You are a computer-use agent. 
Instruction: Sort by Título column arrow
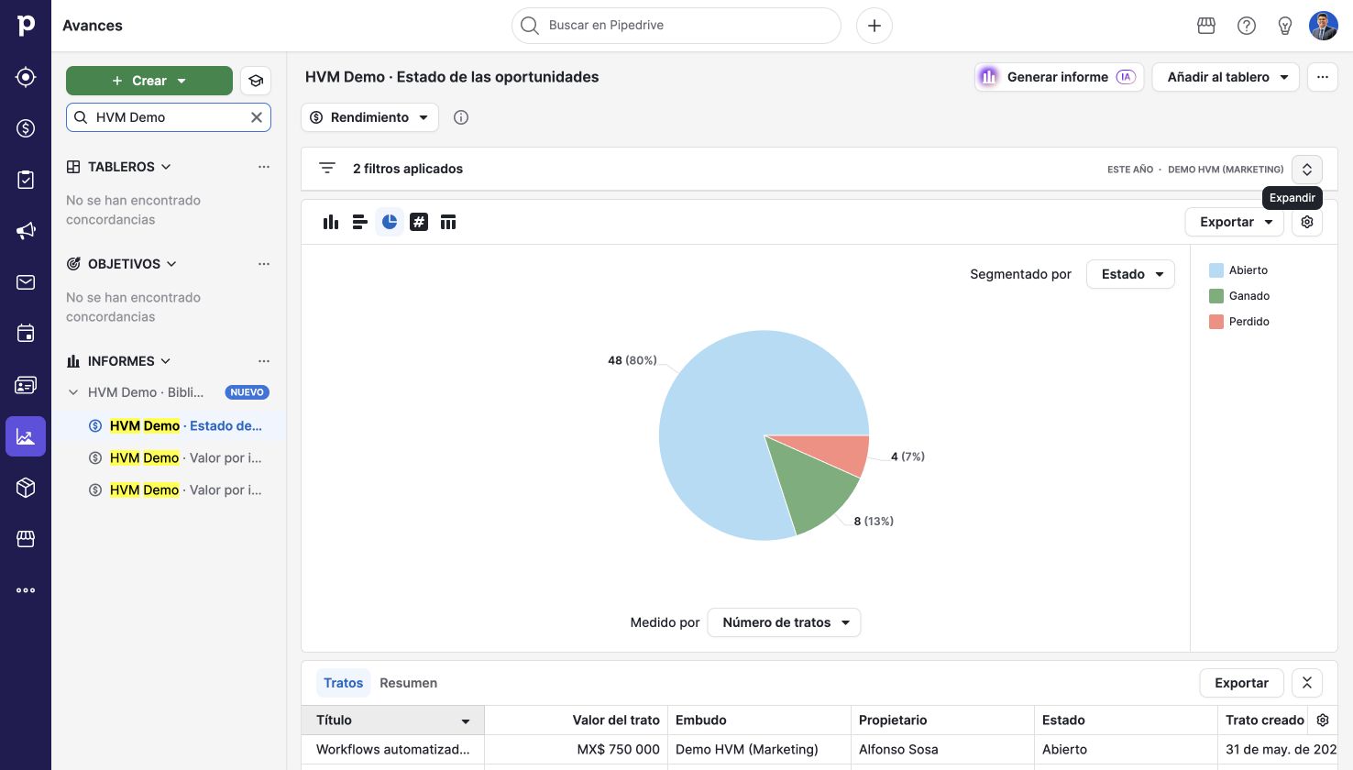pyautogui.click(x=466, y=721)
